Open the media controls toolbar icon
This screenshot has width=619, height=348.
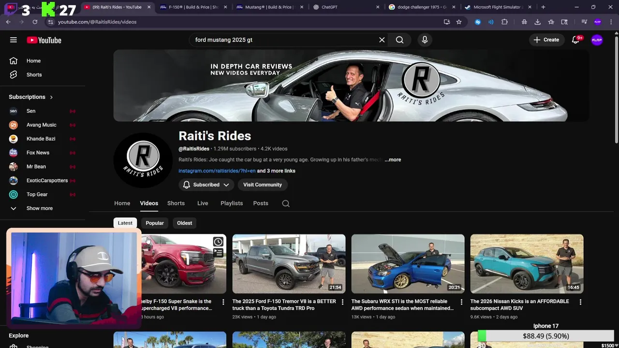click(x=584, y=22)
